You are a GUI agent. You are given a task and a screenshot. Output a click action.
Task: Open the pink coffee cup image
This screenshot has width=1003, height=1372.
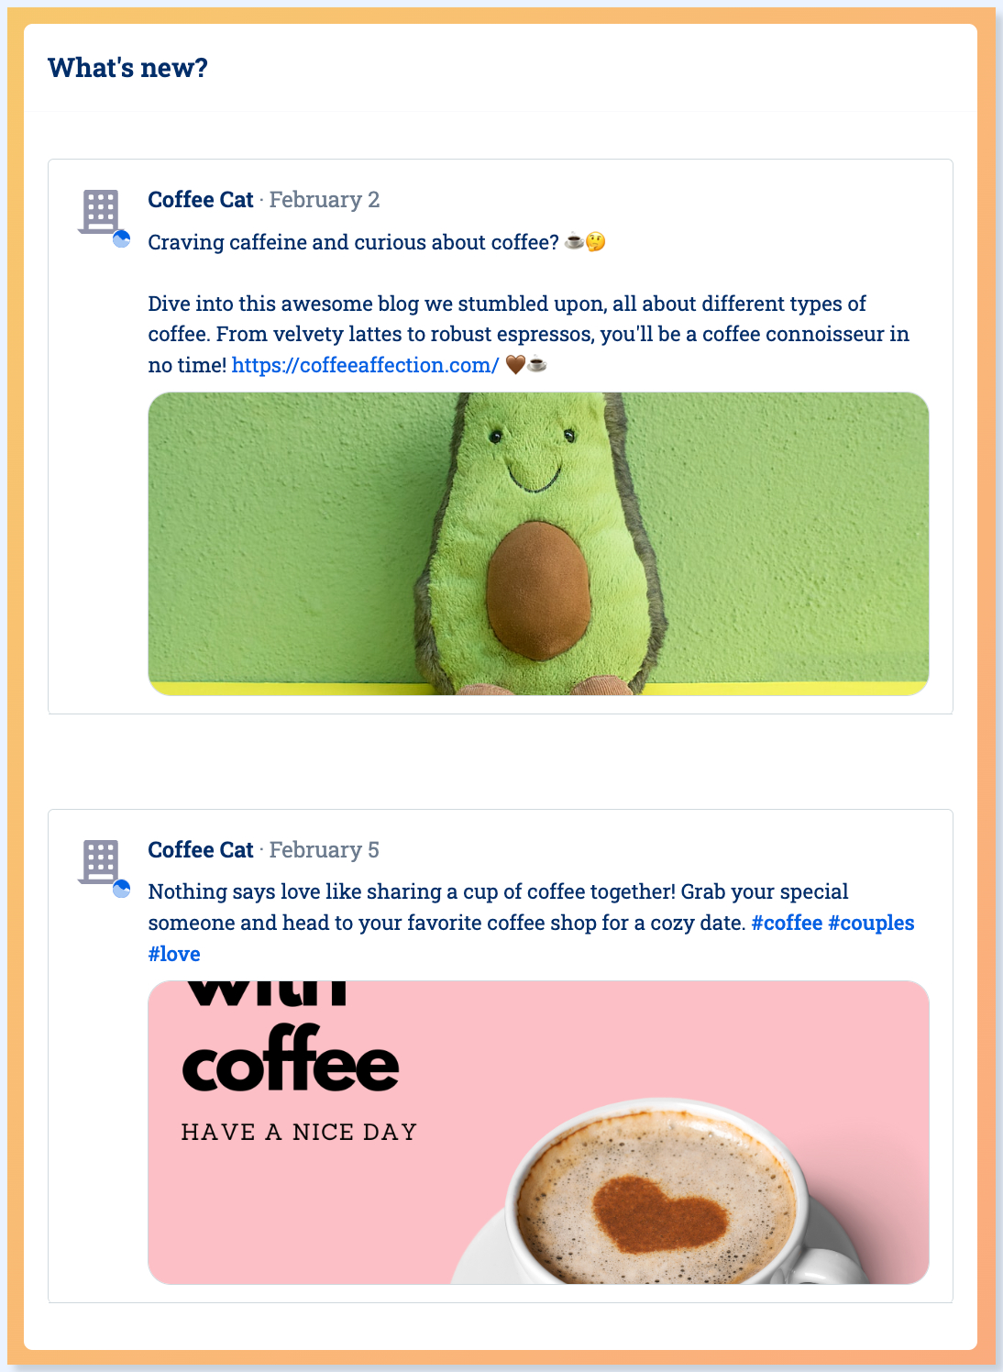(538, 1133)
